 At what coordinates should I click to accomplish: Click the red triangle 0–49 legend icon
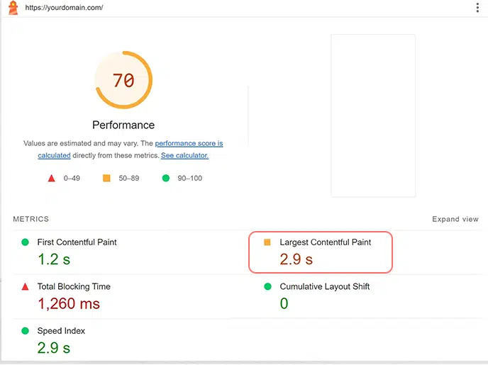52,178
